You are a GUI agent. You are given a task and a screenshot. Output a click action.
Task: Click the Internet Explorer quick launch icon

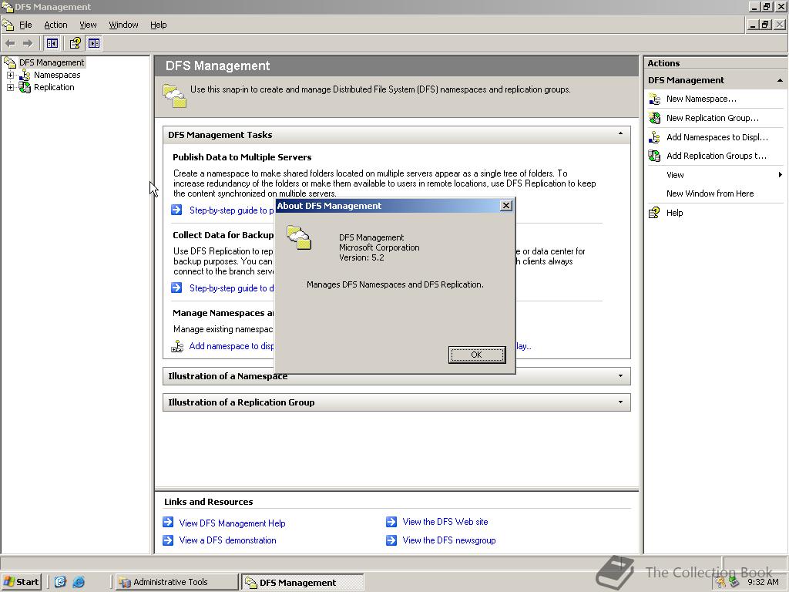pyautogui.click(x=79, y=582)
